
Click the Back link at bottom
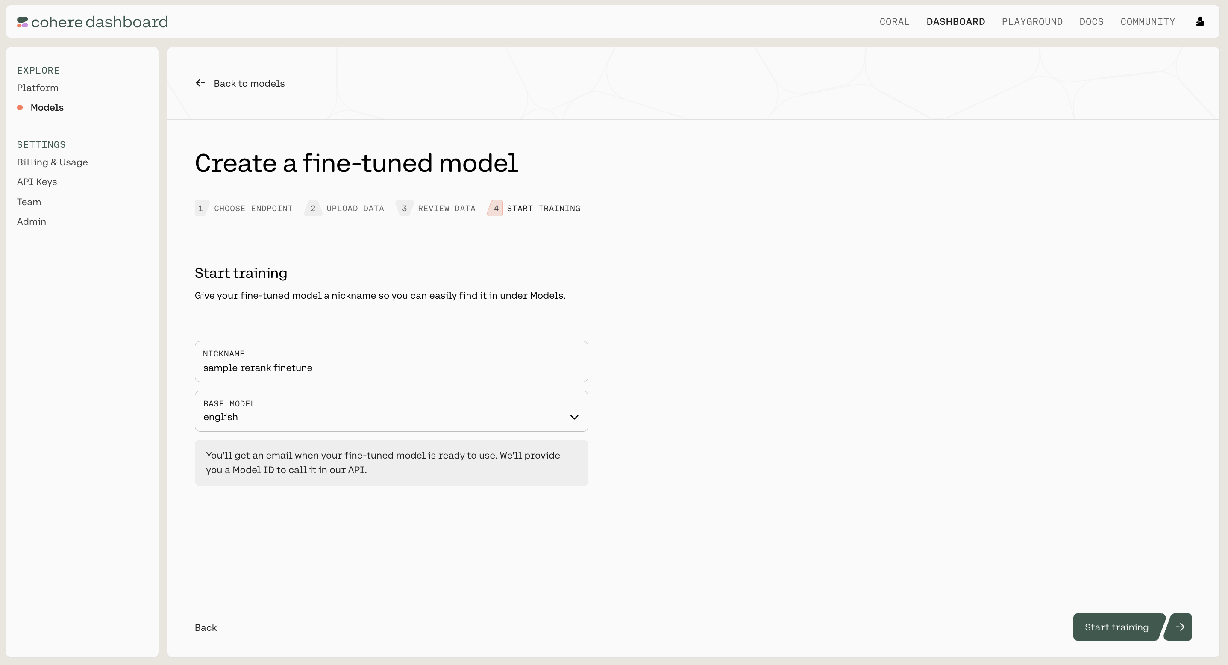pos(206,627)
